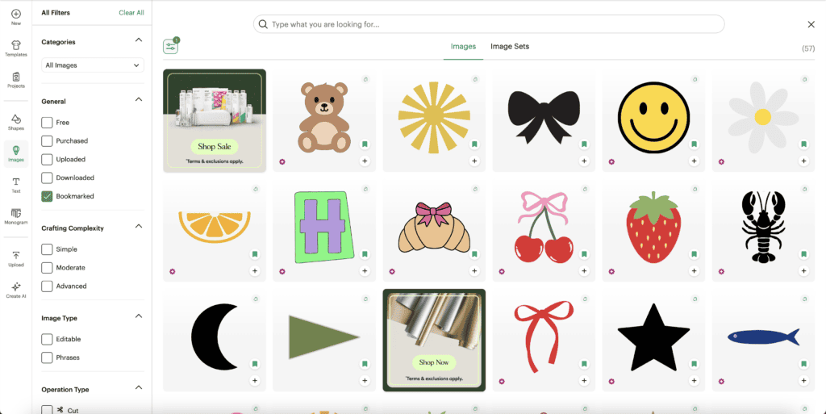Enable the Free filter checkbox
The width and height of the screenshot is (826, 414).
pos(47,123)
